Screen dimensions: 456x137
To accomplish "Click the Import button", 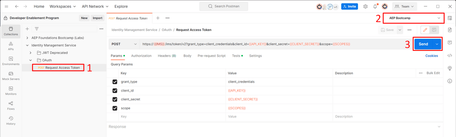I will pyautogui.click(x=97, y=18).
